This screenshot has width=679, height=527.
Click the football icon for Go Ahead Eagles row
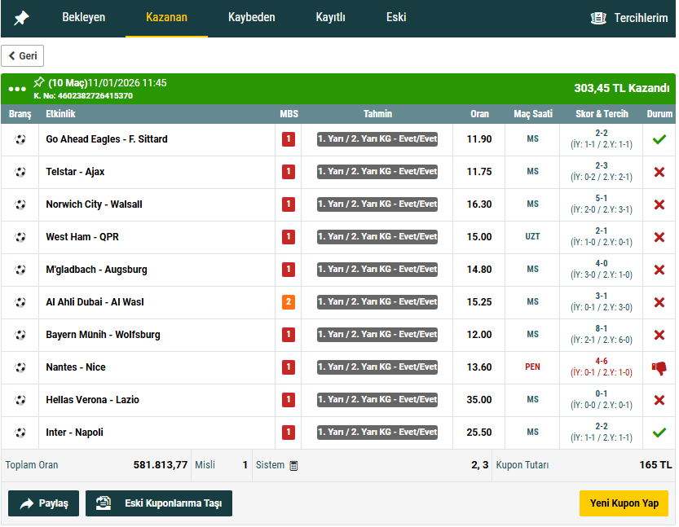[x=20, y=139]
